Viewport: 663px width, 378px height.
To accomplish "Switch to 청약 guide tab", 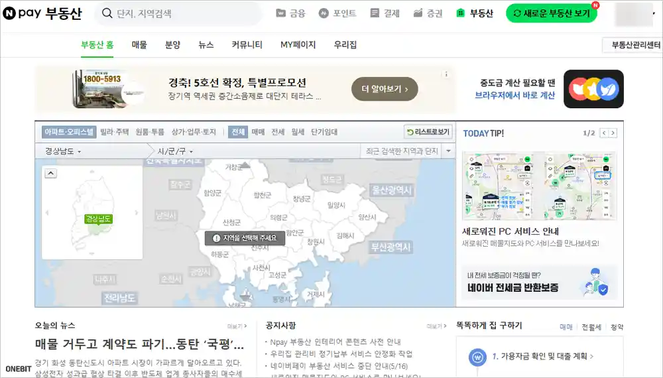I will (x=617, y=327).
